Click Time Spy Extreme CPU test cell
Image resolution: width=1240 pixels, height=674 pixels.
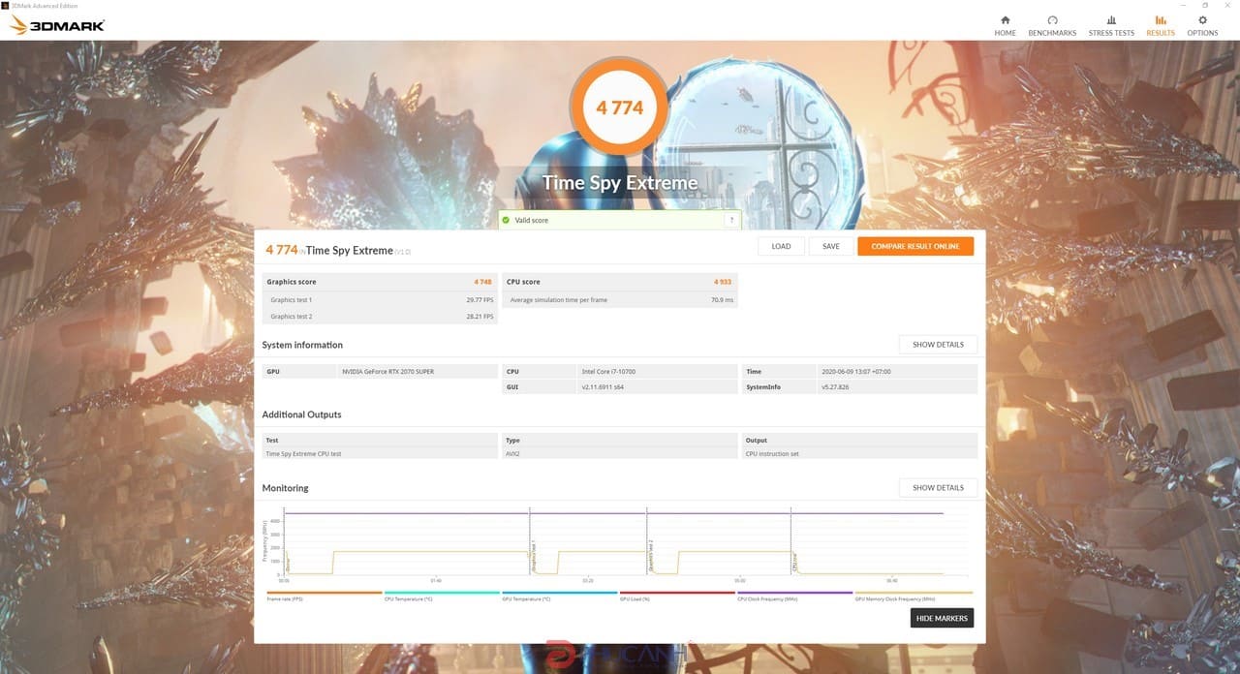(380, 453)
